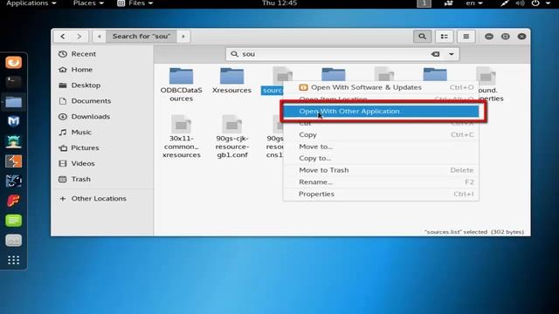Show all applications with the grid icon

tap(14, 260)
